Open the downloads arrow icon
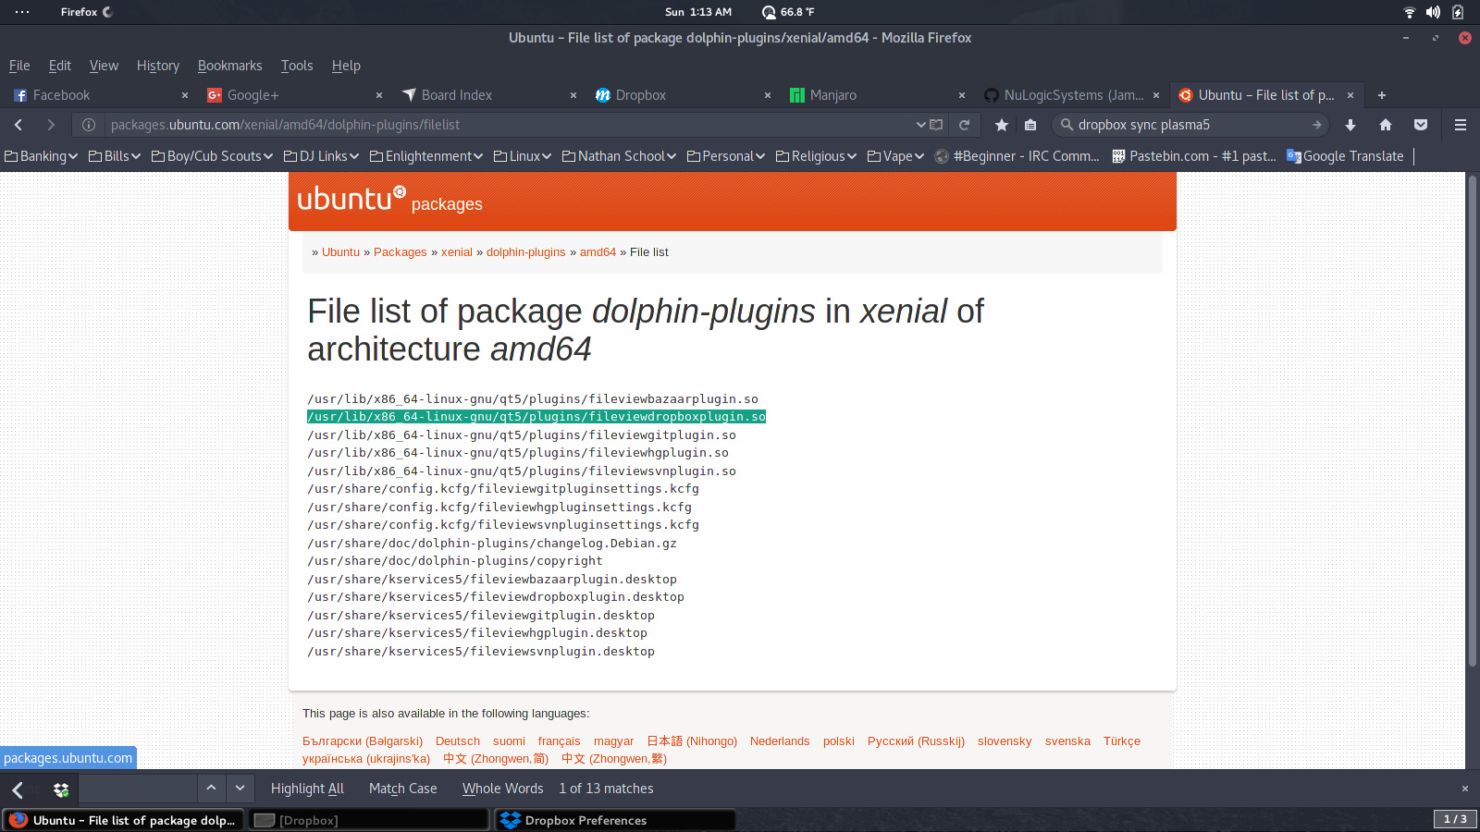The height and width of the screenshot is (832, 1480). click(x=1350, y=125)
